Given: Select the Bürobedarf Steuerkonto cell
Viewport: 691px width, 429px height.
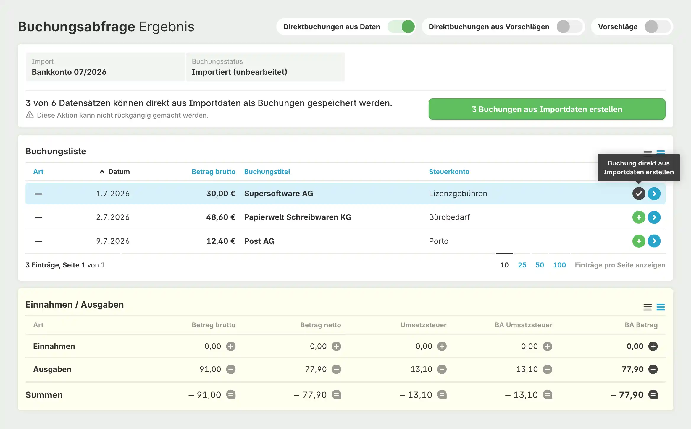Looking at the screenshot, I should [x=449, y=217].
